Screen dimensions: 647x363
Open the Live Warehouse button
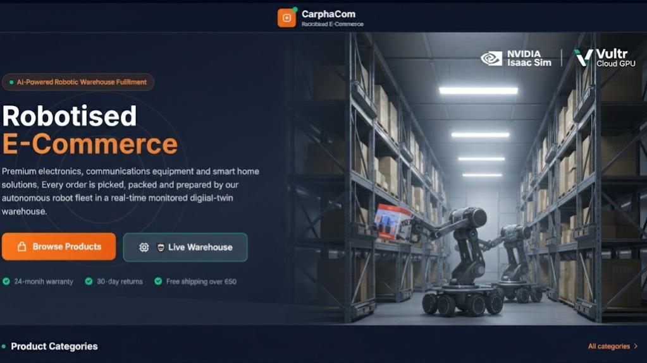click(x=185, y=247)
